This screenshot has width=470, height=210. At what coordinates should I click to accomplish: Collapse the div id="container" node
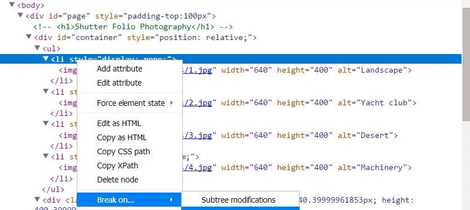28,37
